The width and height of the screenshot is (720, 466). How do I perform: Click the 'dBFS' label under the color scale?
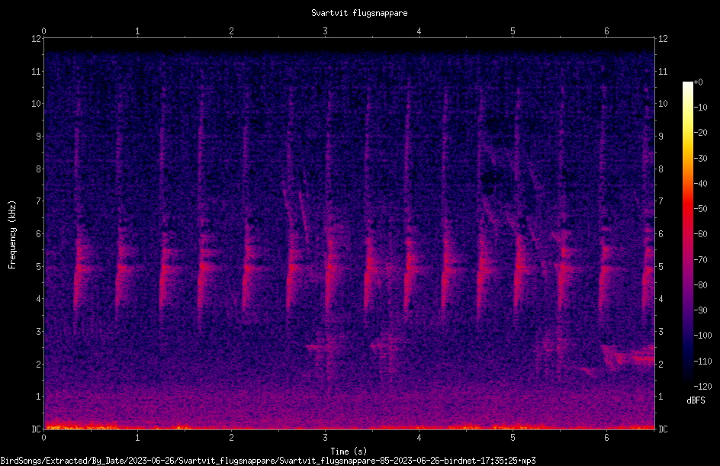tap(696, 400)
